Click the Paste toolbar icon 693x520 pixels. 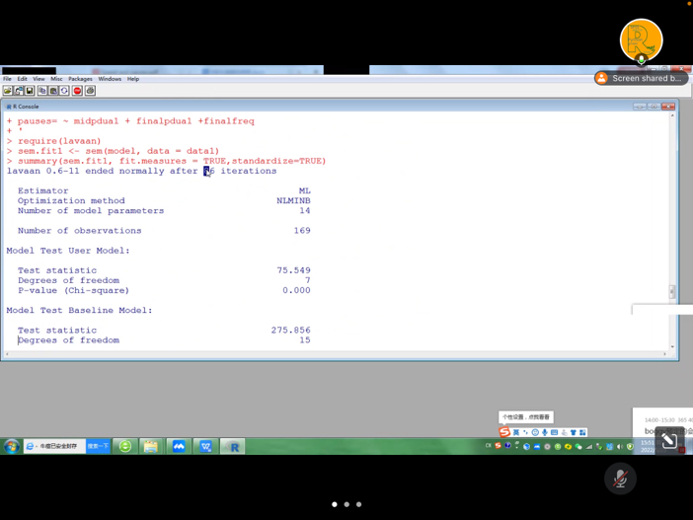click(53, 91)
